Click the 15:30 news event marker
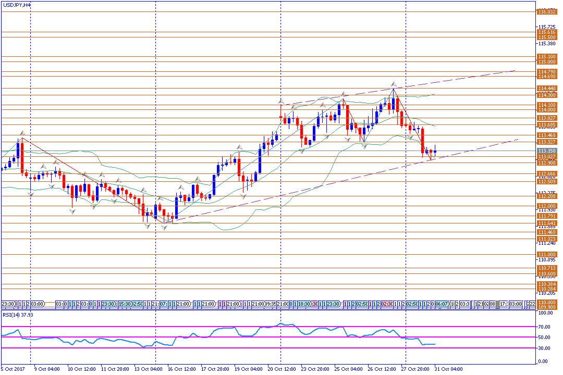This screenshot has width=563, height=375. (x=124, y=304)
